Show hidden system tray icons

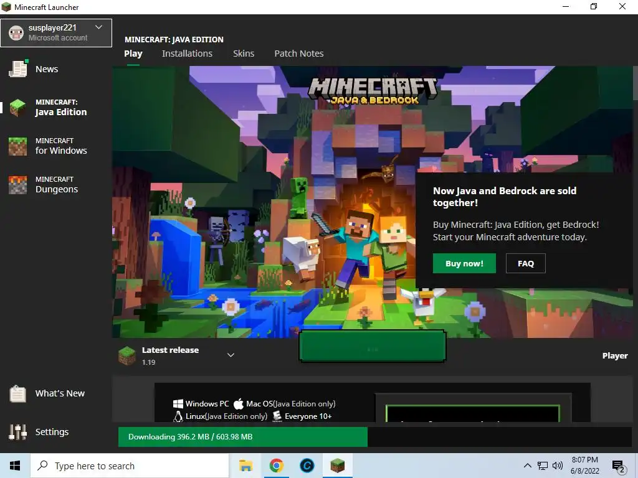tap(527, 466)
